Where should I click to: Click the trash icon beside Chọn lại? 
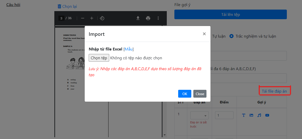59,6
